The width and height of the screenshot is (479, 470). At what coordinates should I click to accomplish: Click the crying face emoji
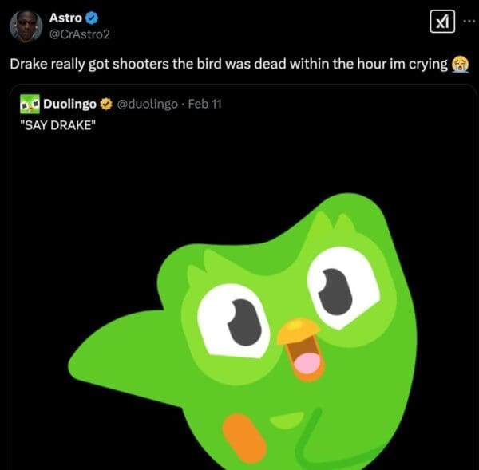[460, 64]
